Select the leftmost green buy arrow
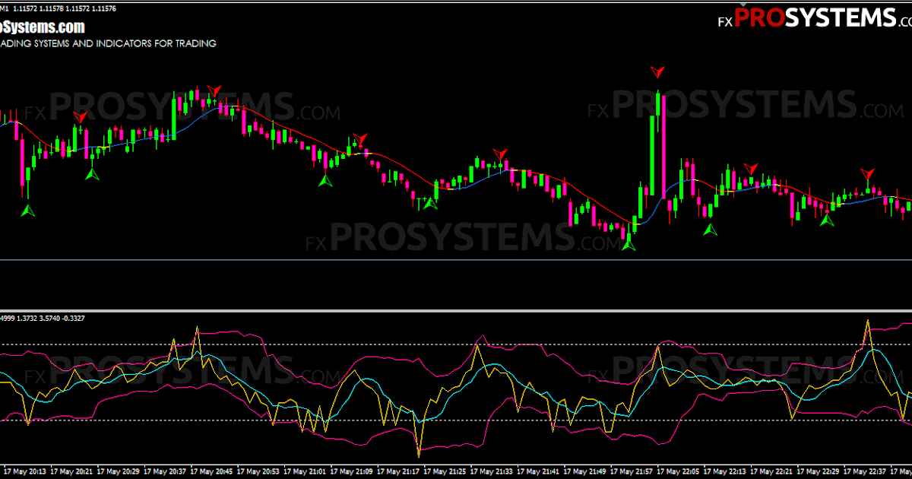 point(28,211)
